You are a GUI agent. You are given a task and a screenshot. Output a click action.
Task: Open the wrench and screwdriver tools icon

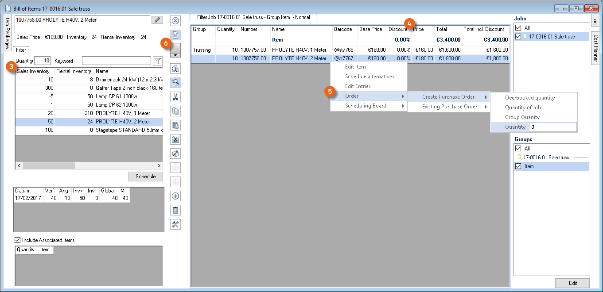click(175, 224)
